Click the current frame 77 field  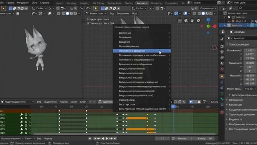(x=162, y=139)
